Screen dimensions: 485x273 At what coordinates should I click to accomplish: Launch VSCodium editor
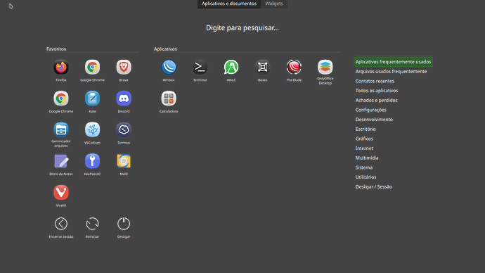pyautogui.click(x=92, y=130)
